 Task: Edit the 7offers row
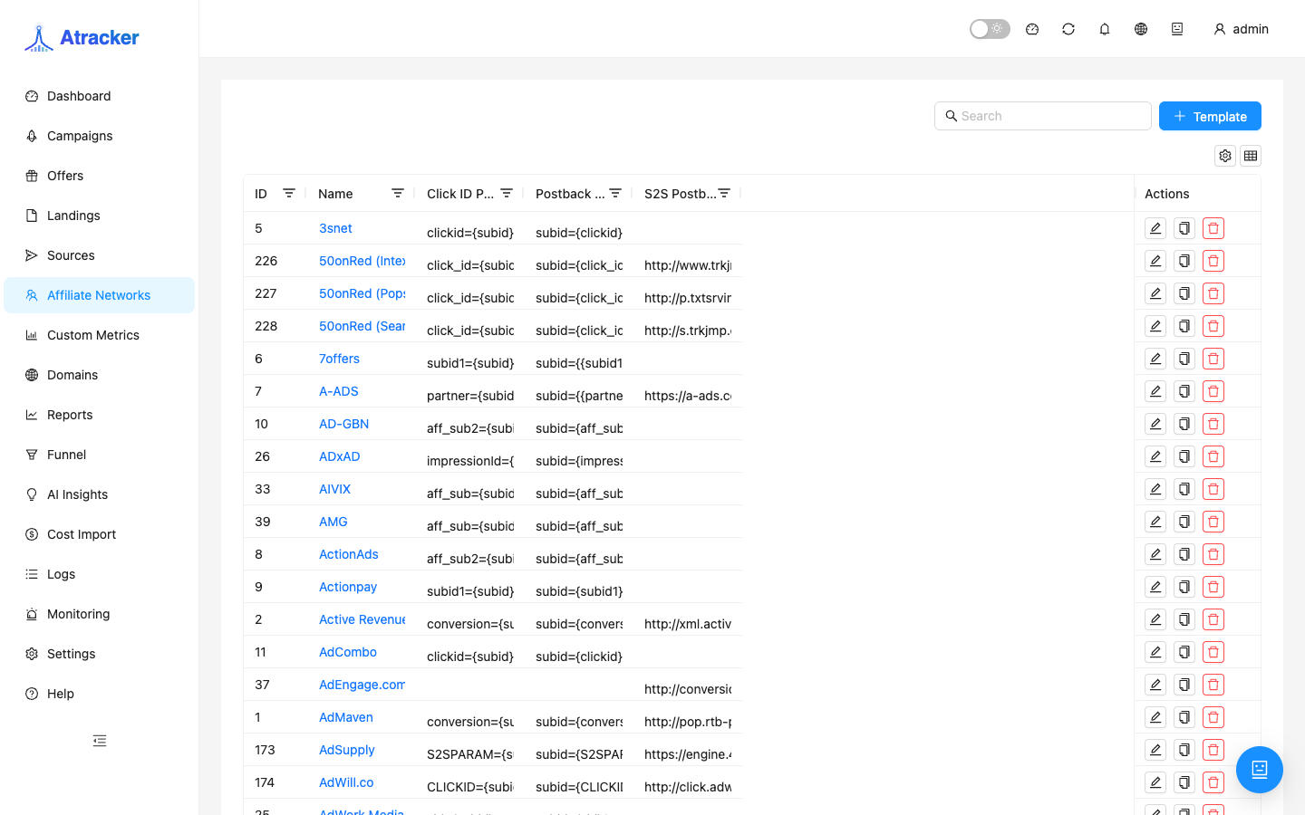1155,359
